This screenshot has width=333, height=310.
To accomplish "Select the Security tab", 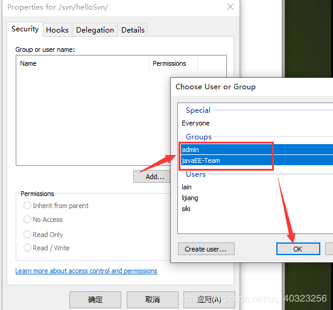I will click(x=25, y=29).
